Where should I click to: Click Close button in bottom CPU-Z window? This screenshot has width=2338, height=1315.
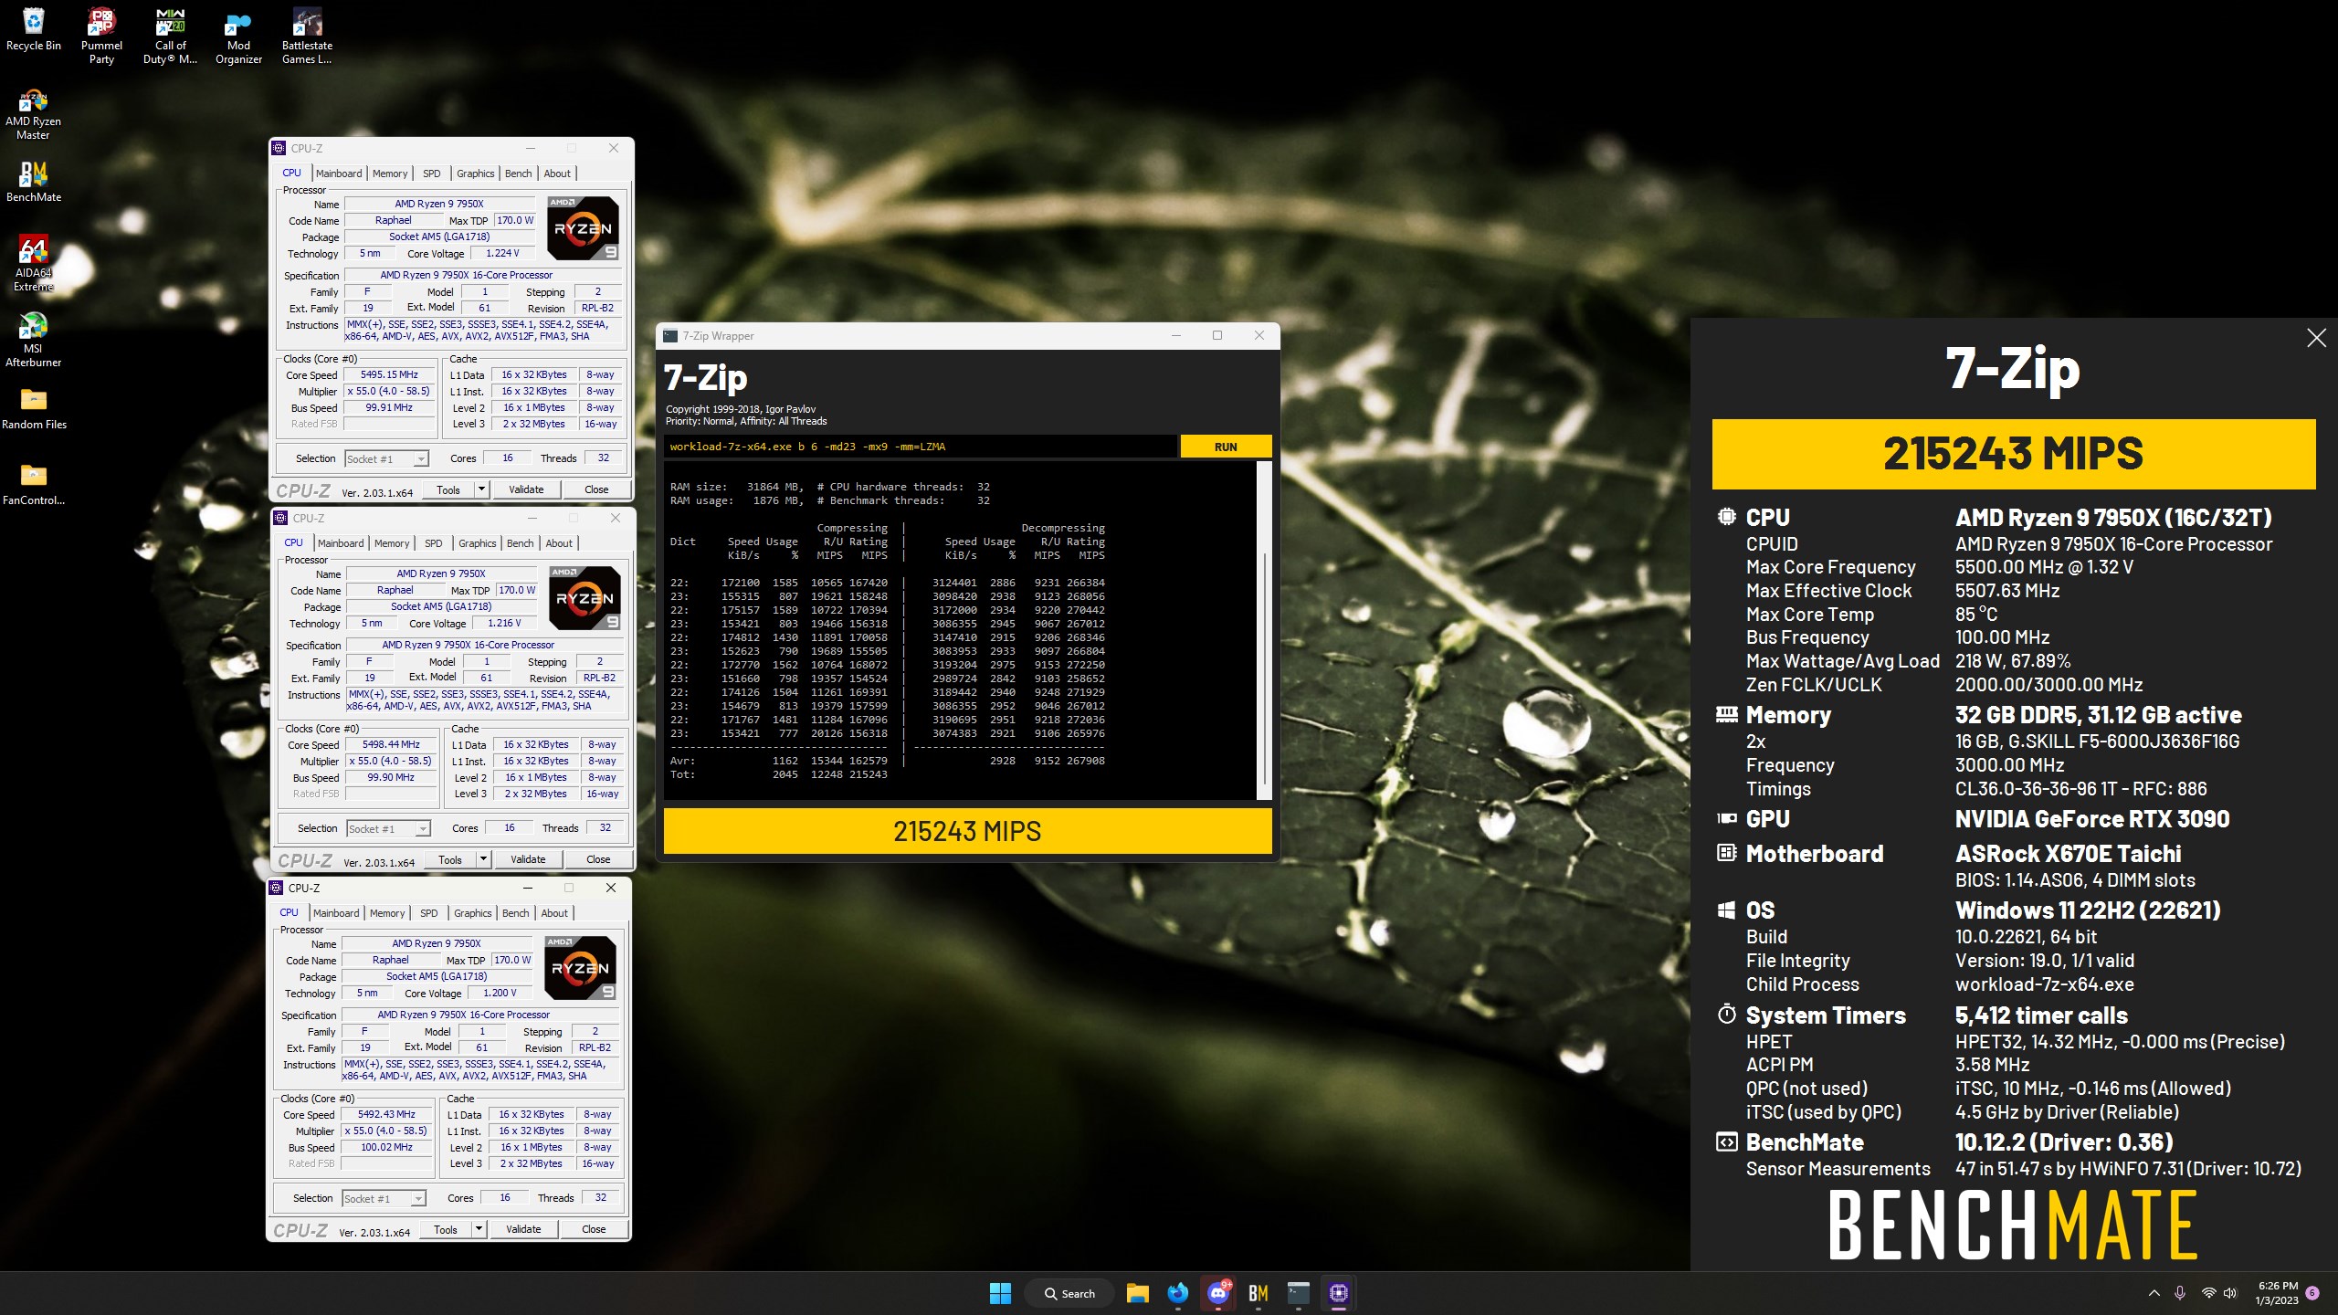[x=594, y=1229]
